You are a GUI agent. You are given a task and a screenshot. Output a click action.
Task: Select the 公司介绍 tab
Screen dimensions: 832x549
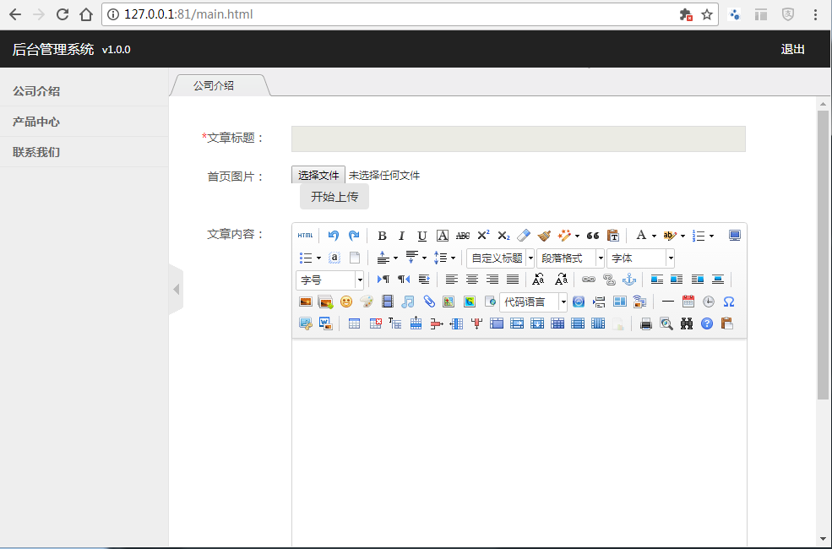pos(214,86)
